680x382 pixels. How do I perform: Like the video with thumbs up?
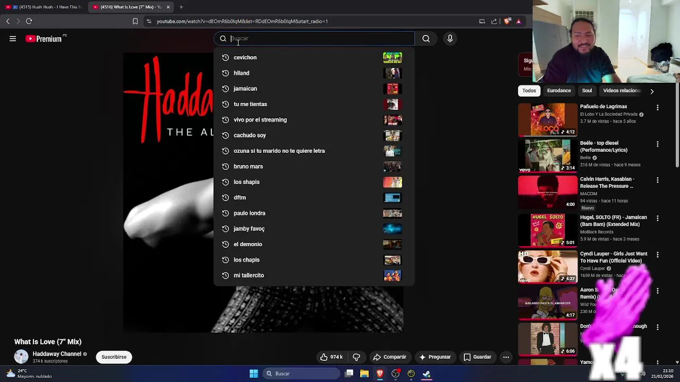tap(331, 357)
